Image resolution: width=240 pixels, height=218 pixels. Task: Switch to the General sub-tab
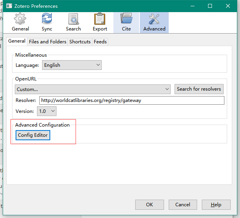tap(17, 41)
